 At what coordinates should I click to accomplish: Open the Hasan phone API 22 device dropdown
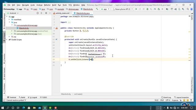pyautogui.click(x=123, y=9)
